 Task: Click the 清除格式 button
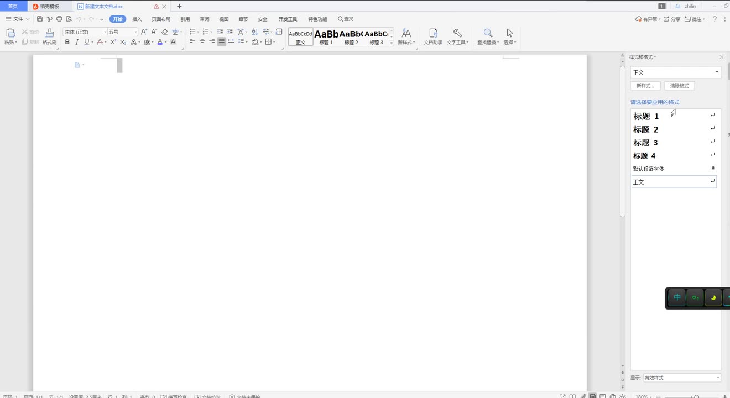coord(680,86)
